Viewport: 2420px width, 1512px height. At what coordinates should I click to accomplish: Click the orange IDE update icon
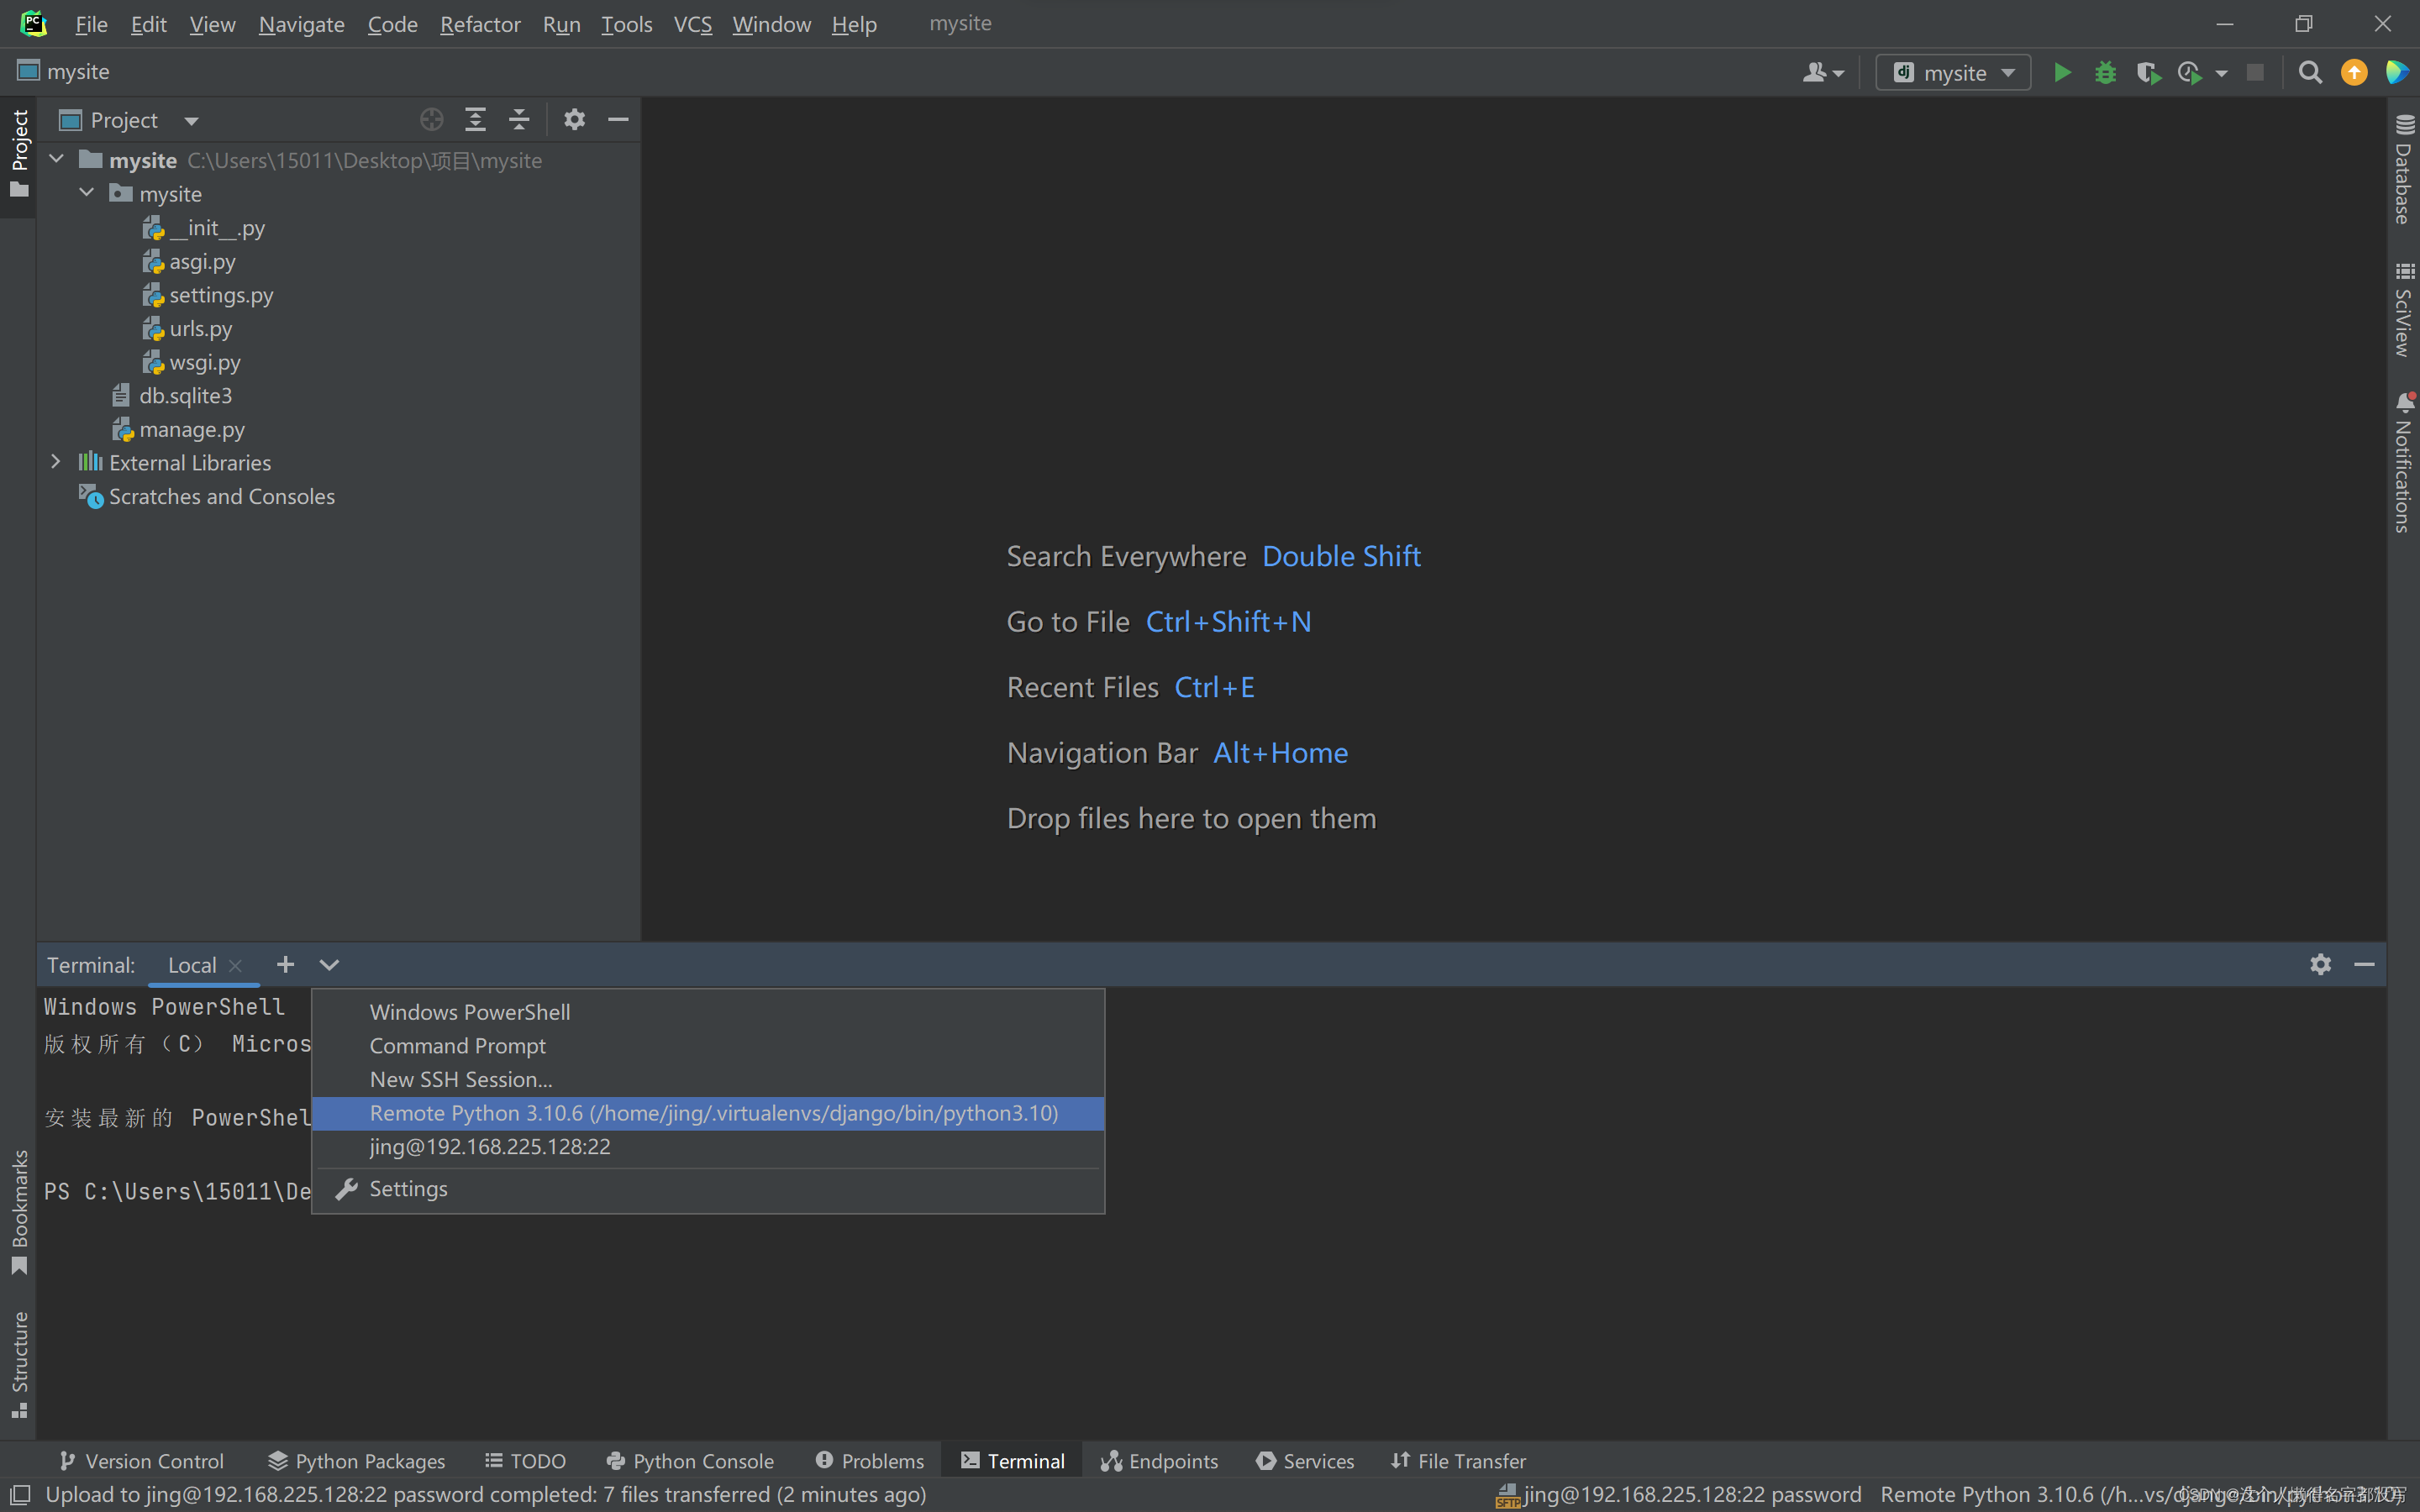click(2354, 73)
